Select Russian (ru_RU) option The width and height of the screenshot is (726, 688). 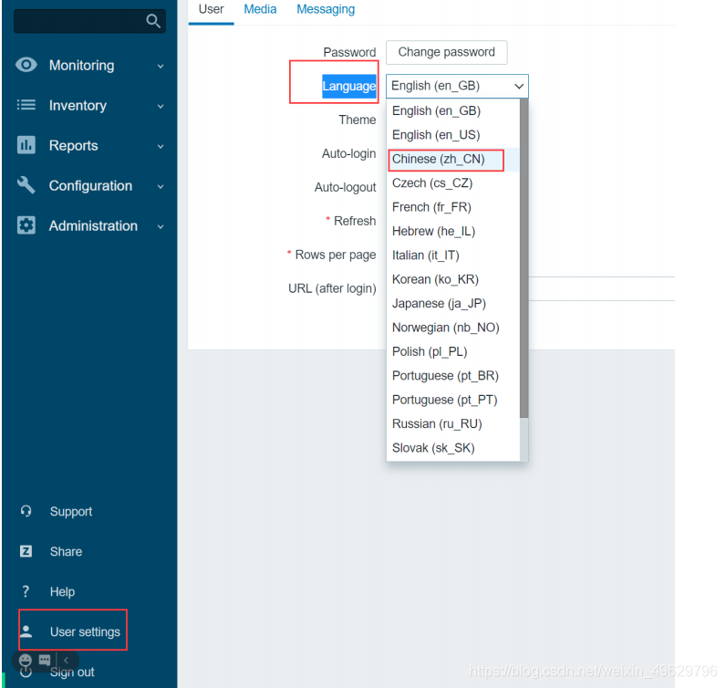point(452,424)
